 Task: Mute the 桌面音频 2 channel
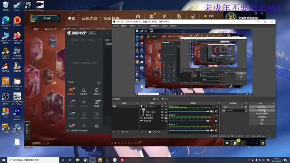(x=212, y=130)
